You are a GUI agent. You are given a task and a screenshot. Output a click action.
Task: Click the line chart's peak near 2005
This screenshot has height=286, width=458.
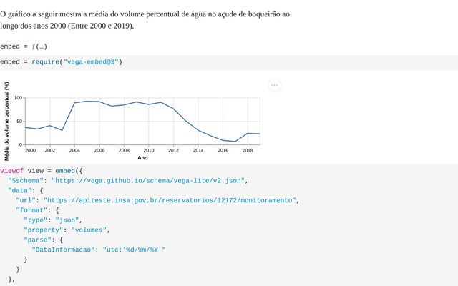coord(87,102)
